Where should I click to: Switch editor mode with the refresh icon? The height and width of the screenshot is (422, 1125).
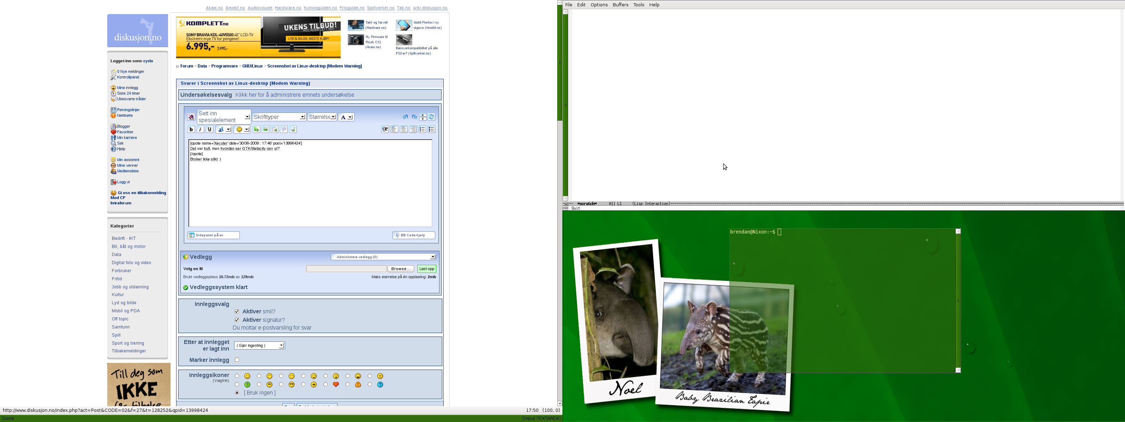tap(431, 117)
